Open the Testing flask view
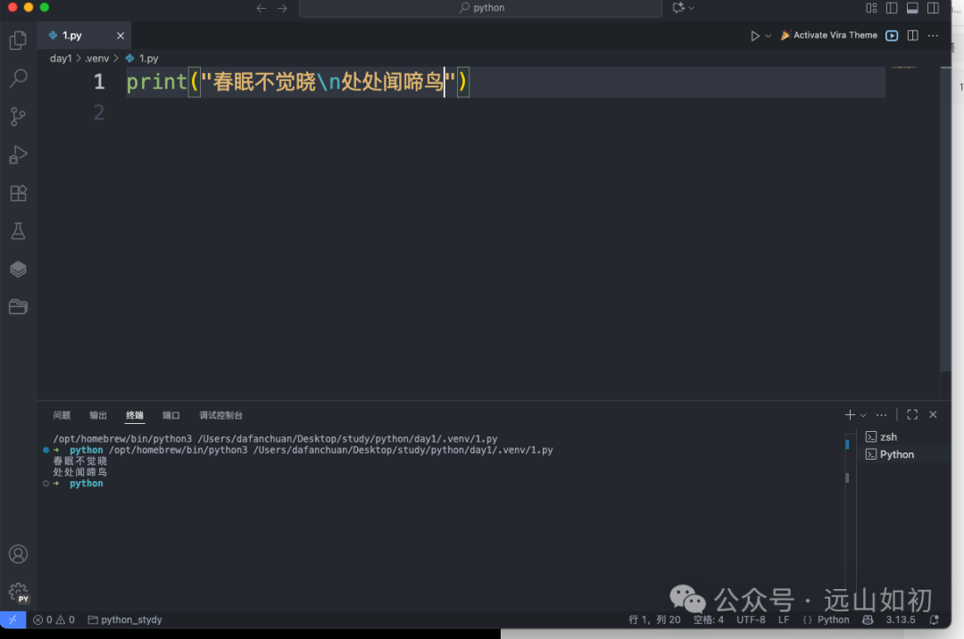The height and width of the screenshot is (639, 964). (x=19, y=231)
